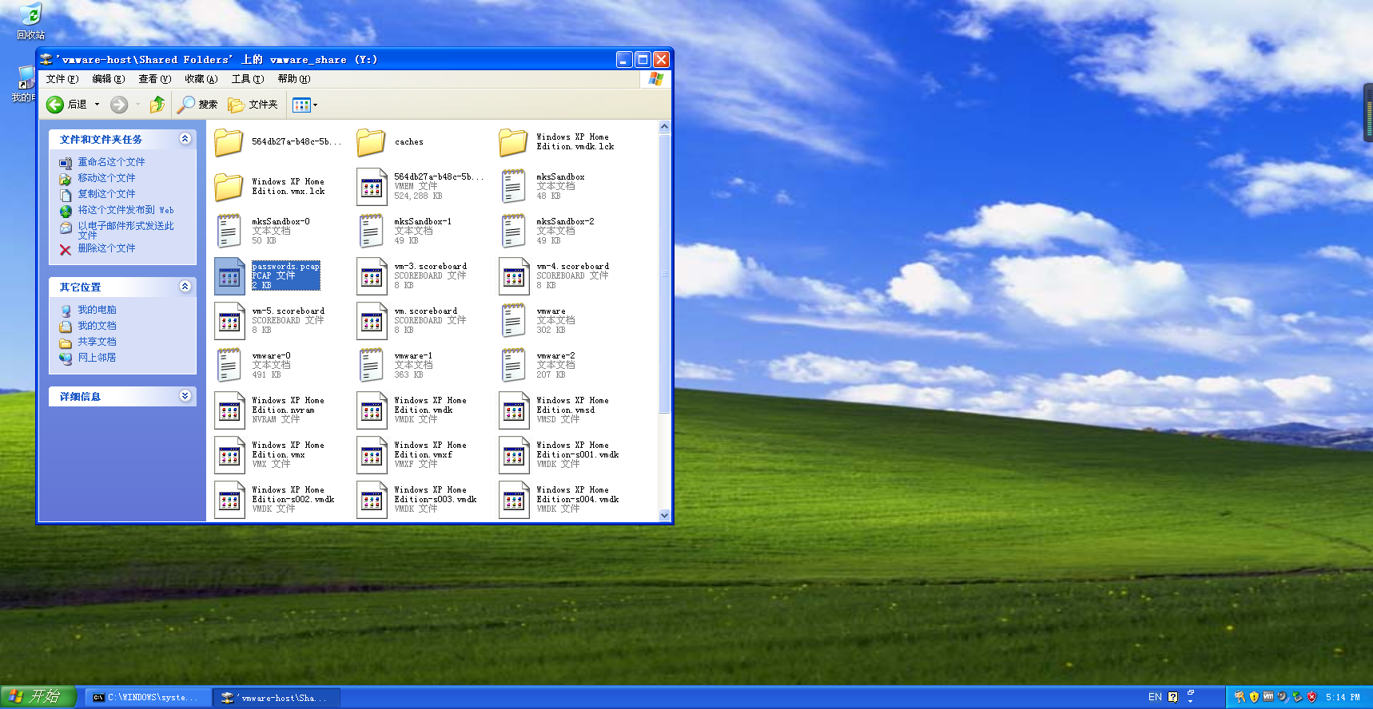This screenshot has width=1373, height=709.
Task: Expand the 详细信息 panel
Action: 185,396
